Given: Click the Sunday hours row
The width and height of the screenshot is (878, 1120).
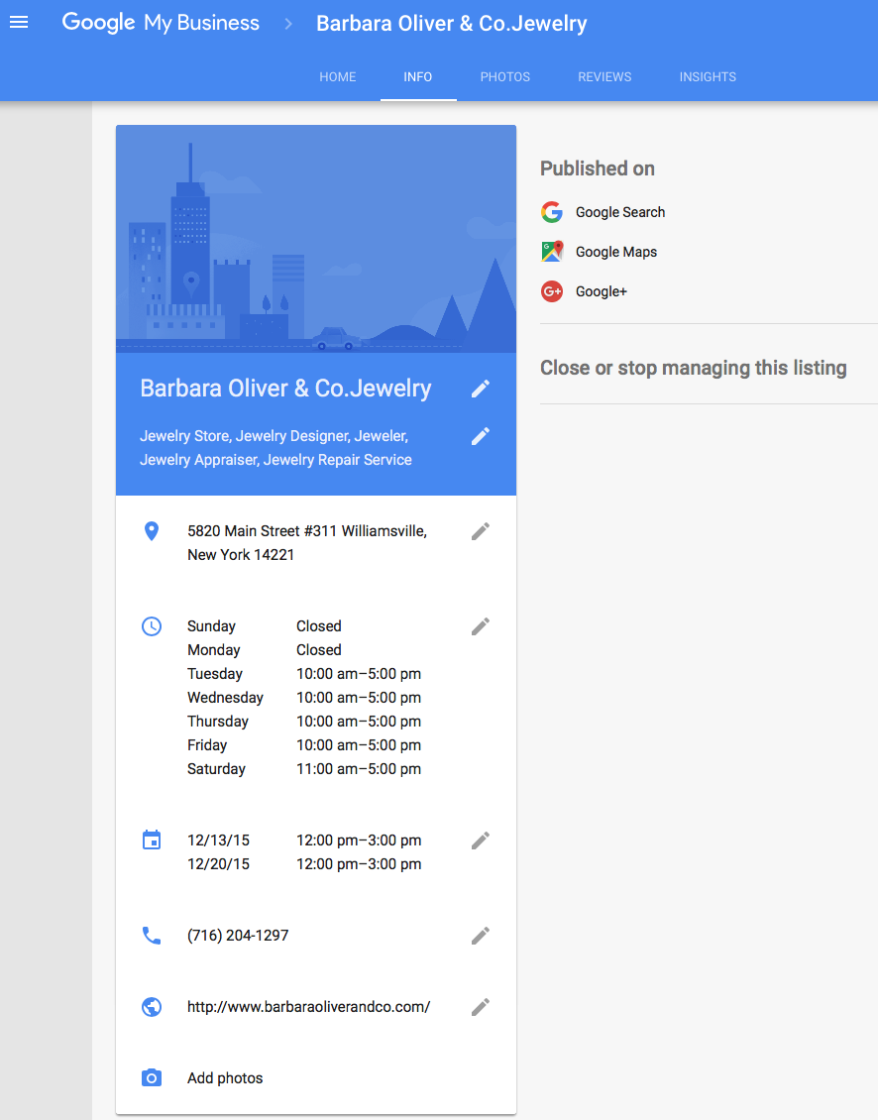Looking at the screenshot, I should [265, 626].
